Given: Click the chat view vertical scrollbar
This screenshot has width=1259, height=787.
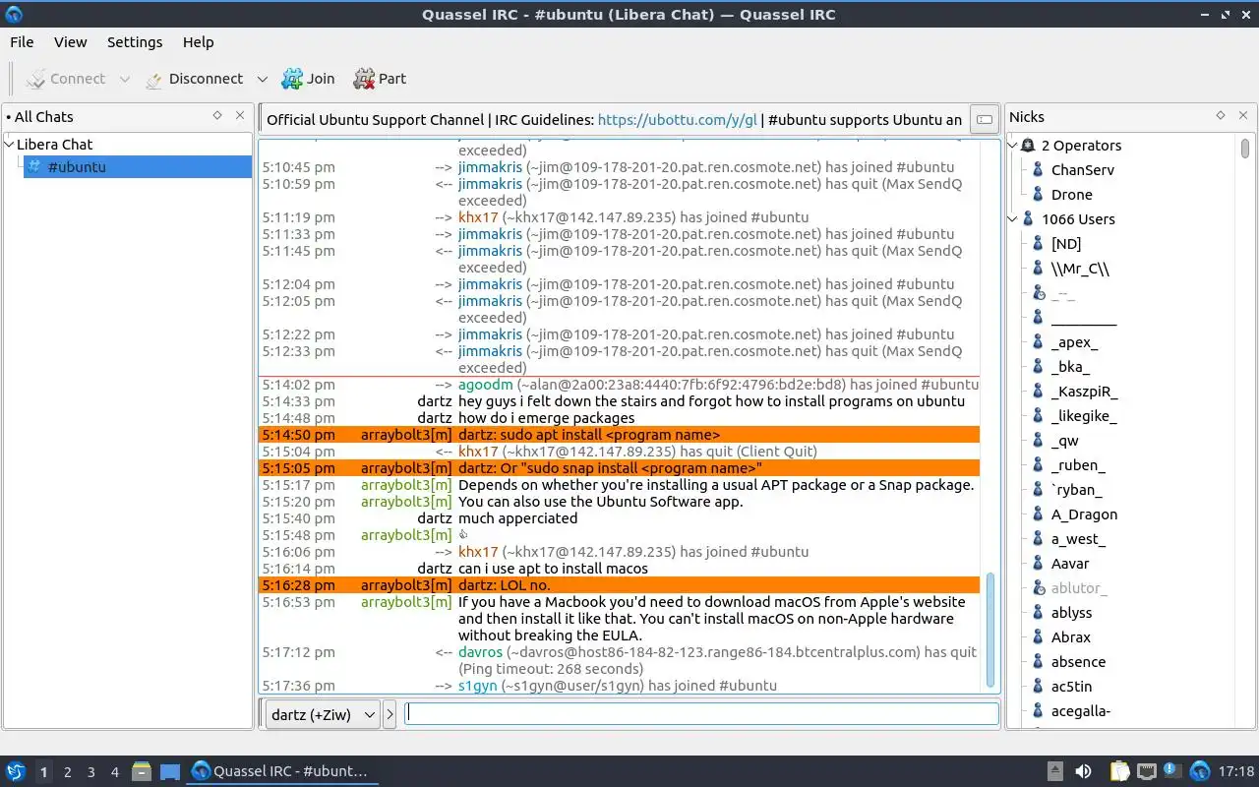Looking at the screenshot, I should [990, 630].
